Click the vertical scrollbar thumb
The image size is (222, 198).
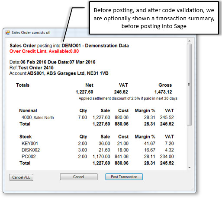tap(190, 85)
